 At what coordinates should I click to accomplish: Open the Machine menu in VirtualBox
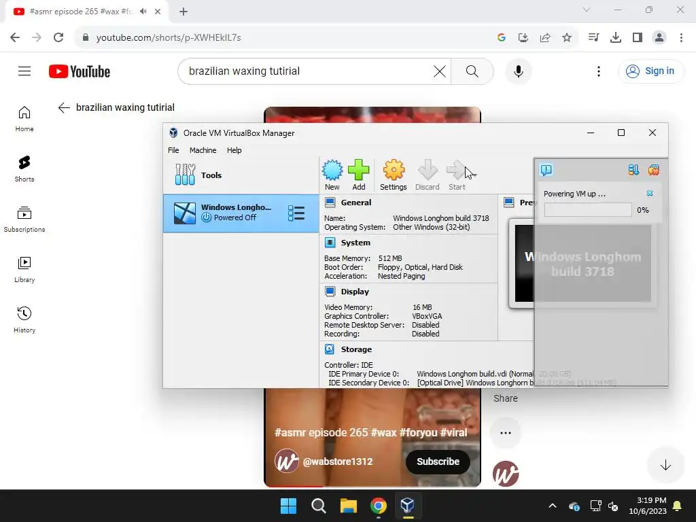click(203, 150)
